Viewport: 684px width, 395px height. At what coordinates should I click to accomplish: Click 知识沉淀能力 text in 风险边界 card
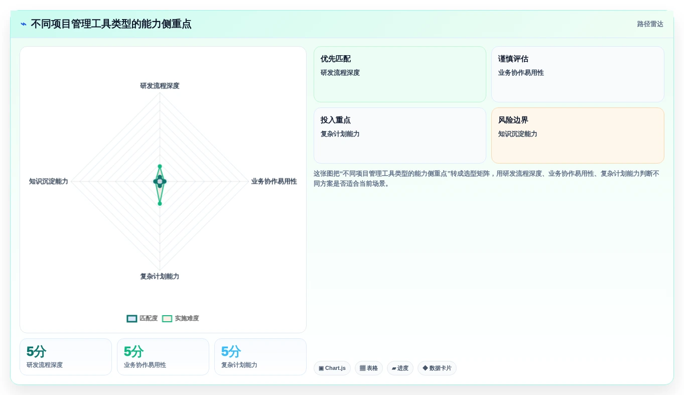(518, 134)
